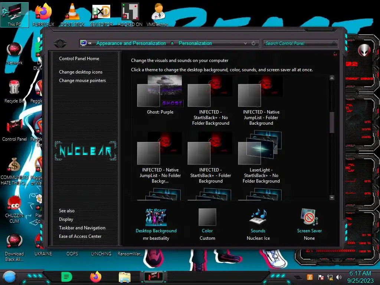Select INFECTED Native JumpList No Folder theme
The height and width of the screenshot is (285, 380).
(160, 158)
